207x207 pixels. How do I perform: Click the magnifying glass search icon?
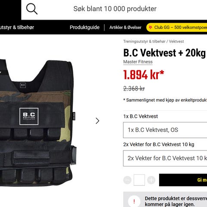[32, 9]
